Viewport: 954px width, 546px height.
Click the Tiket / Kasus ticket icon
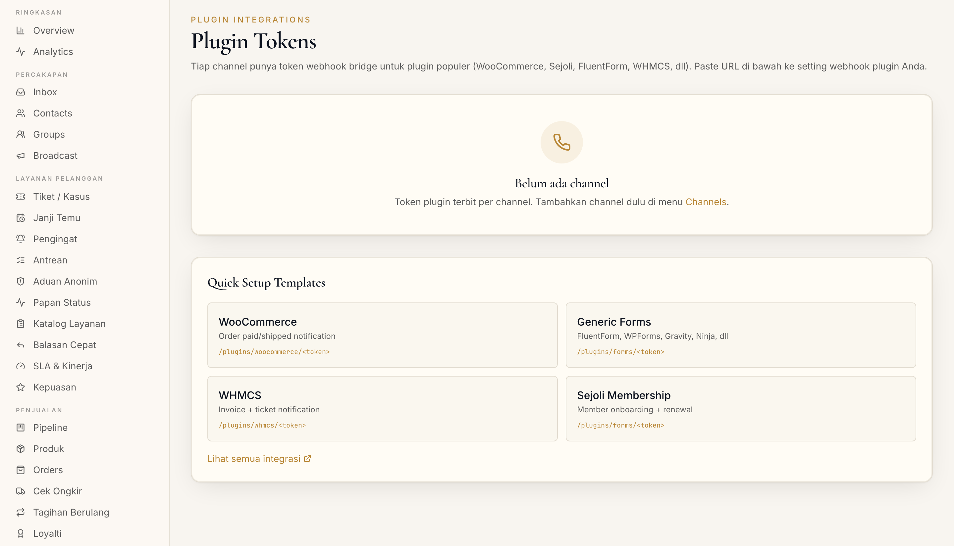(x=21, y=197)
